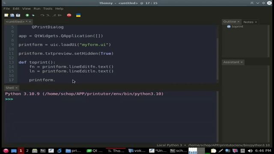Switch to the "pri..." folder taskbar window
The width and height of the screenshot is (274, 154).
click(73, 151)
